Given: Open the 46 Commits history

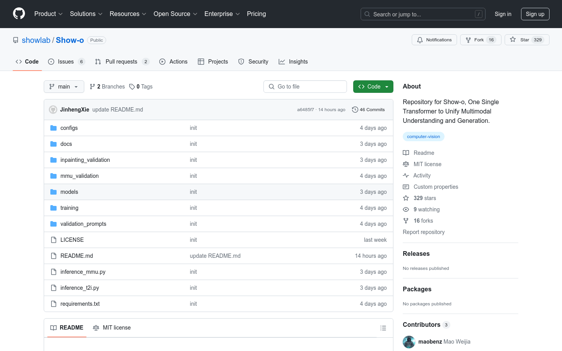Looking at the screenshot, I should pyautogui.click(x=368, y=110).
